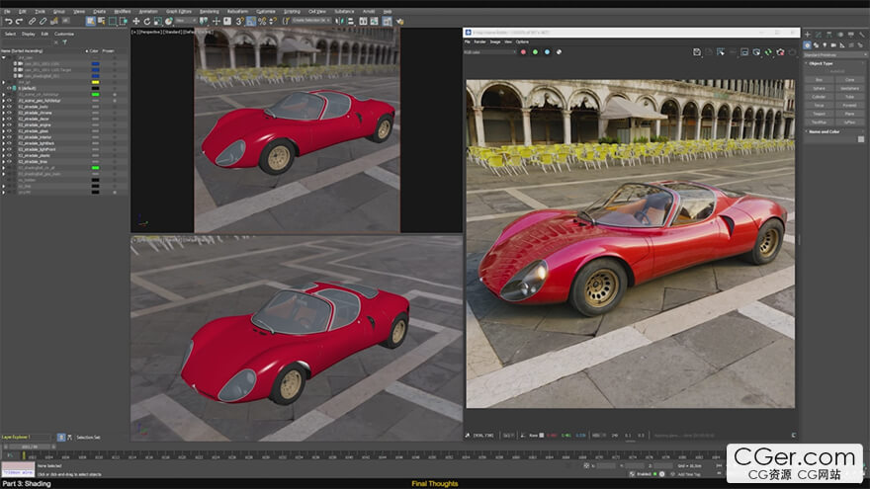Toggle the blue channel in render window
The height and width of the screenshot is (489, 870).
click(x=546, y=51)
